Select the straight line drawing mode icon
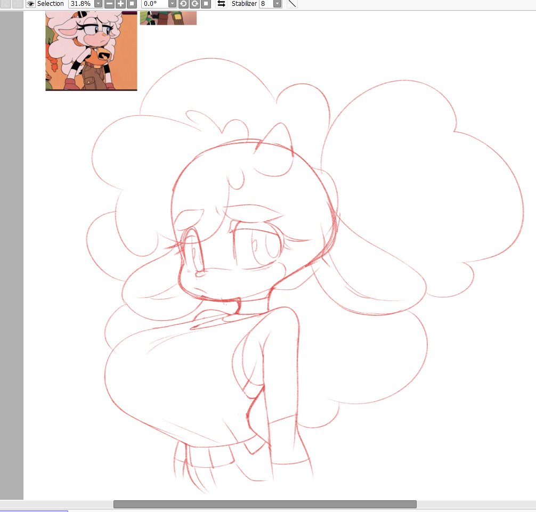 click(x=292, y=4)
